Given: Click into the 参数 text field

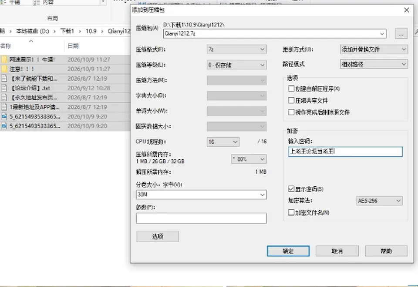Looking at the screenshot, I should tap(201, 218).
